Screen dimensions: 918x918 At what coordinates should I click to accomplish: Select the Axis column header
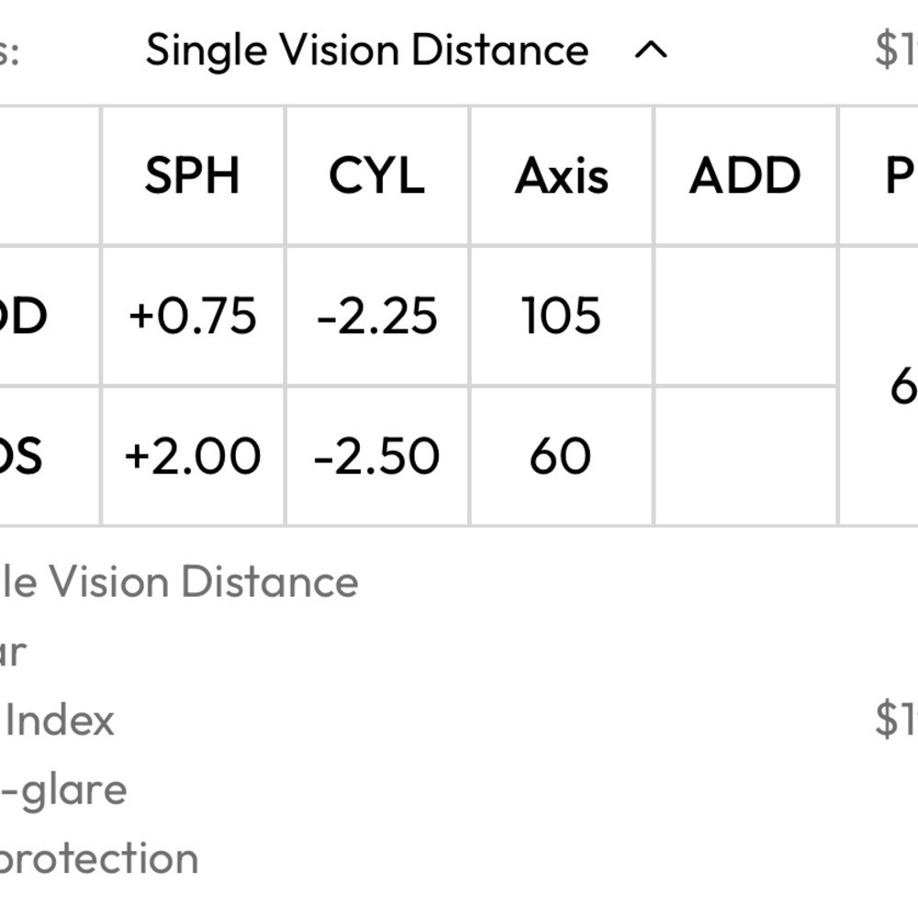[562, 175]
